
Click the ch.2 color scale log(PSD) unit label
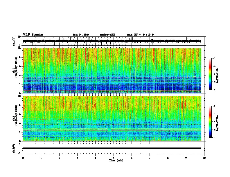point(218,123)
